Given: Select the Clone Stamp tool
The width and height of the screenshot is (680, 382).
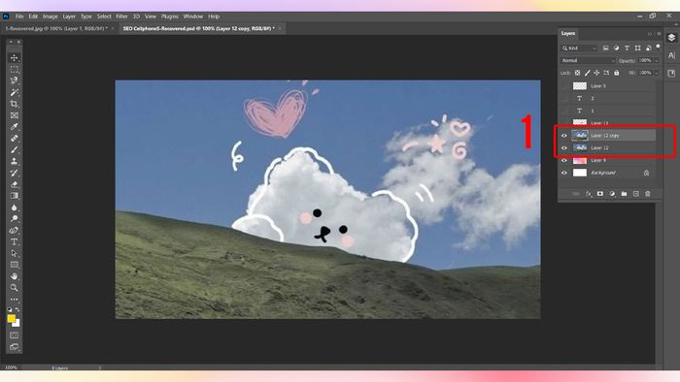Looking at the screenshot, I should pos(15,161).
